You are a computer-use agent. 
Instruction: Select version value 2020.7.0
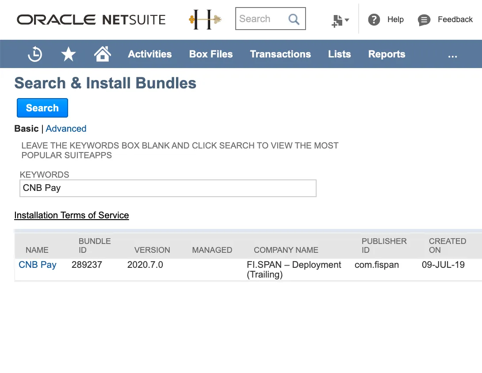coord(145,265)
